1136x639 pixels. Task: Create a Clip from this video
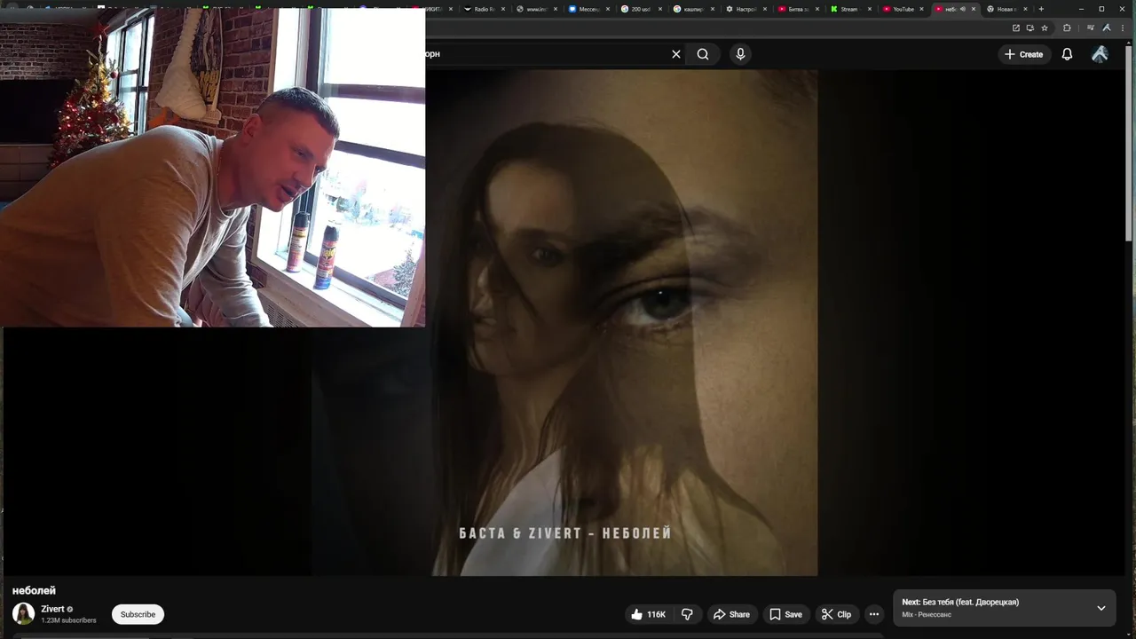[x=836, y=614]
